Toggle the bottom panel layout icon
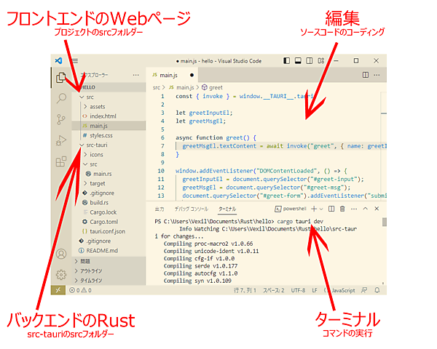The height and width of the screenshot is (349, 437). coord(298,60)
